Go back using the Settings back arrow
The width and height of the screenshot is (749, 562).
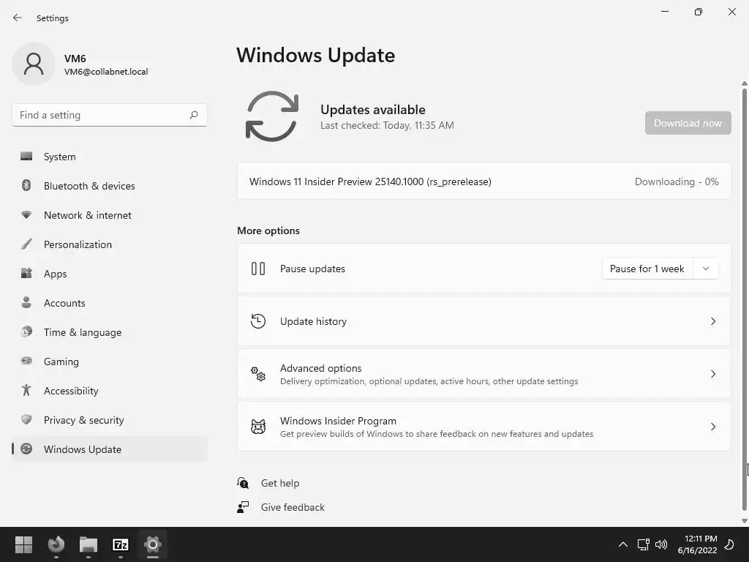[x=18, y=18]
